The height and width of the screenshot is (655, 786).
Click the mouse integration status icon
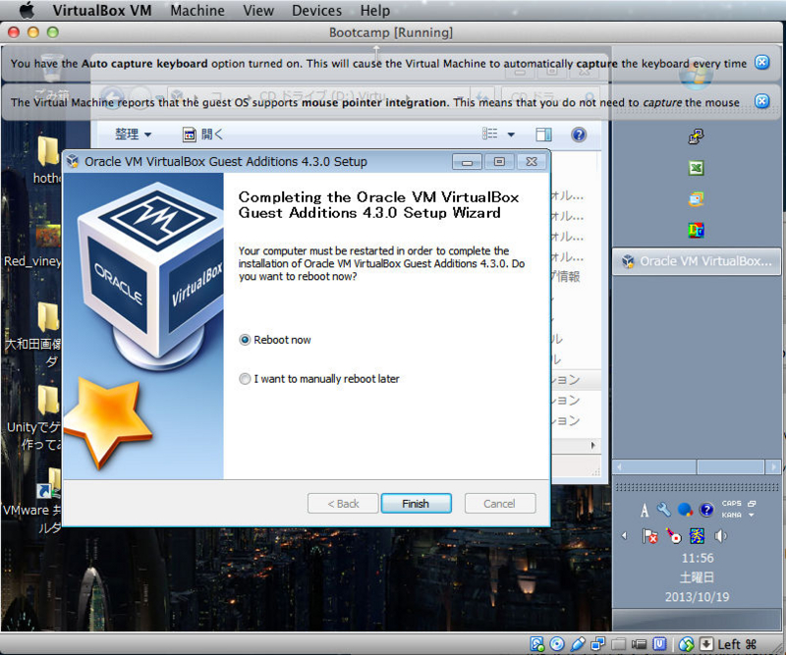point(686,644)
